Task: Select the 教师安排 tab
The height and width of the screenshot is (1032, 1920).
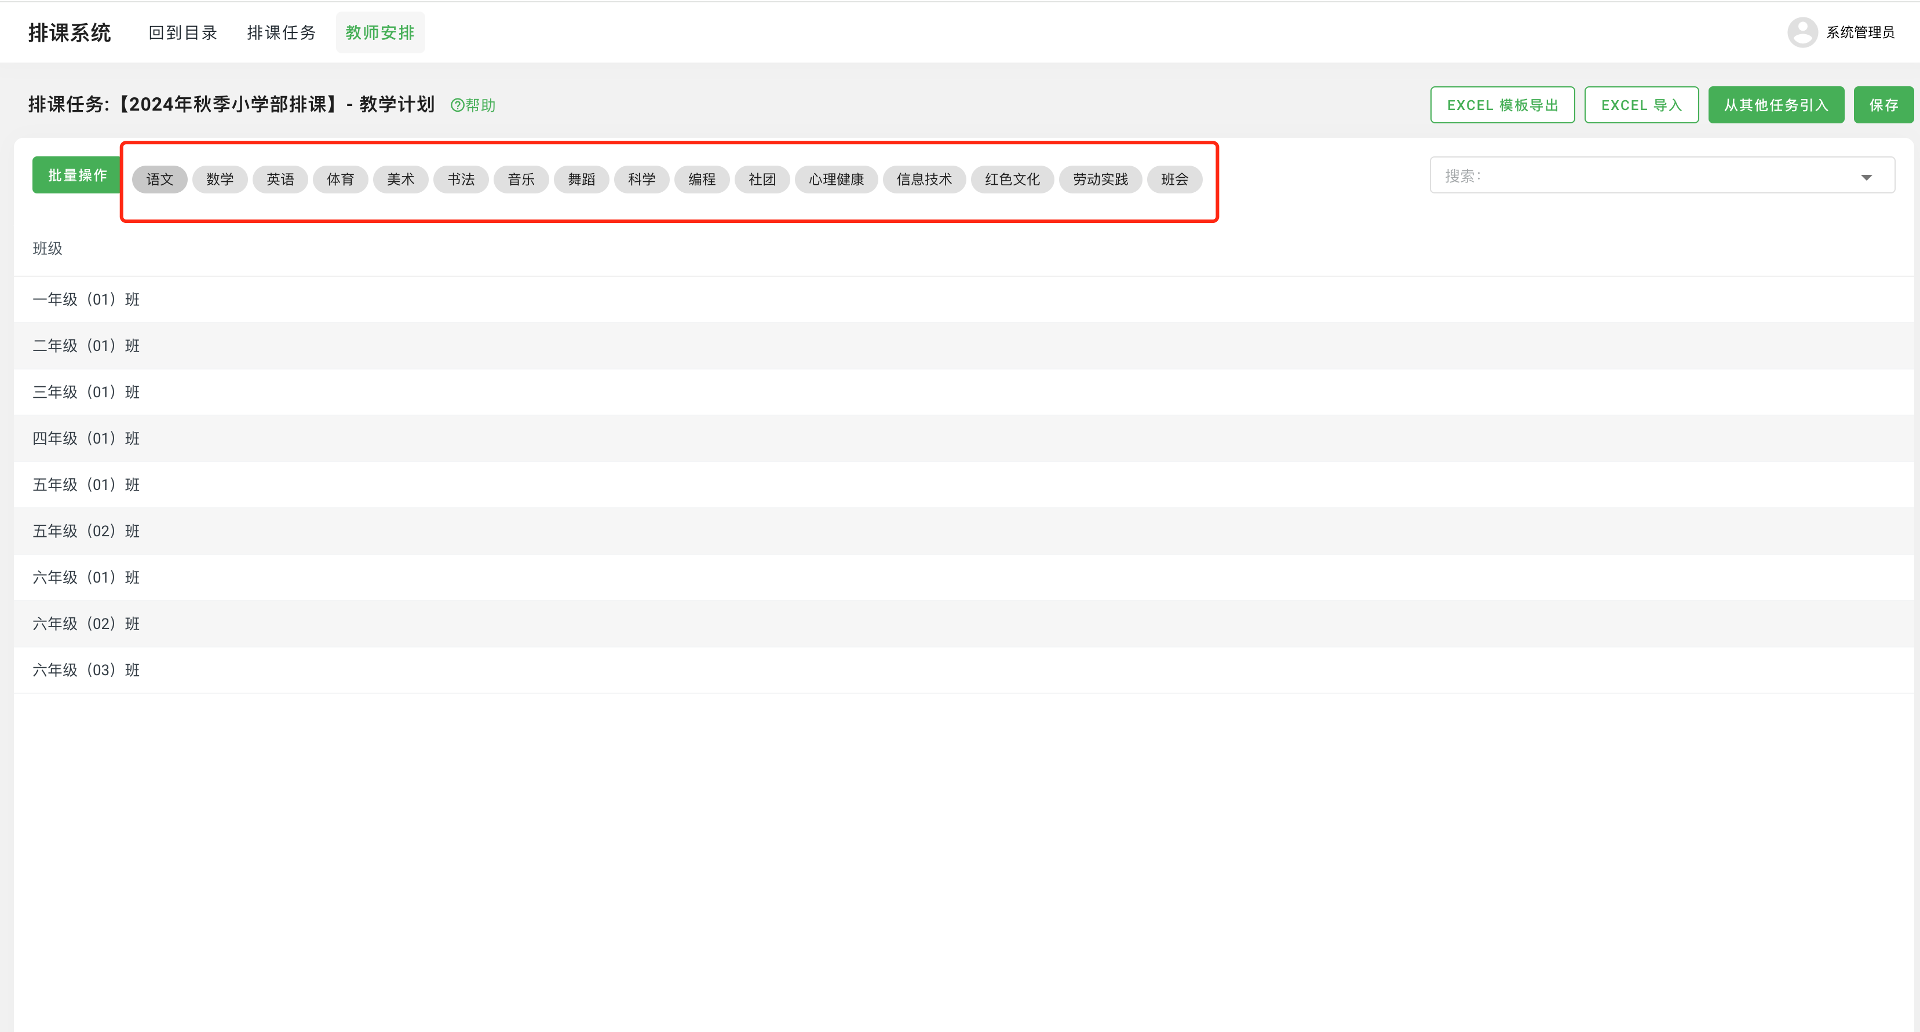Action: tap(379, 33)
